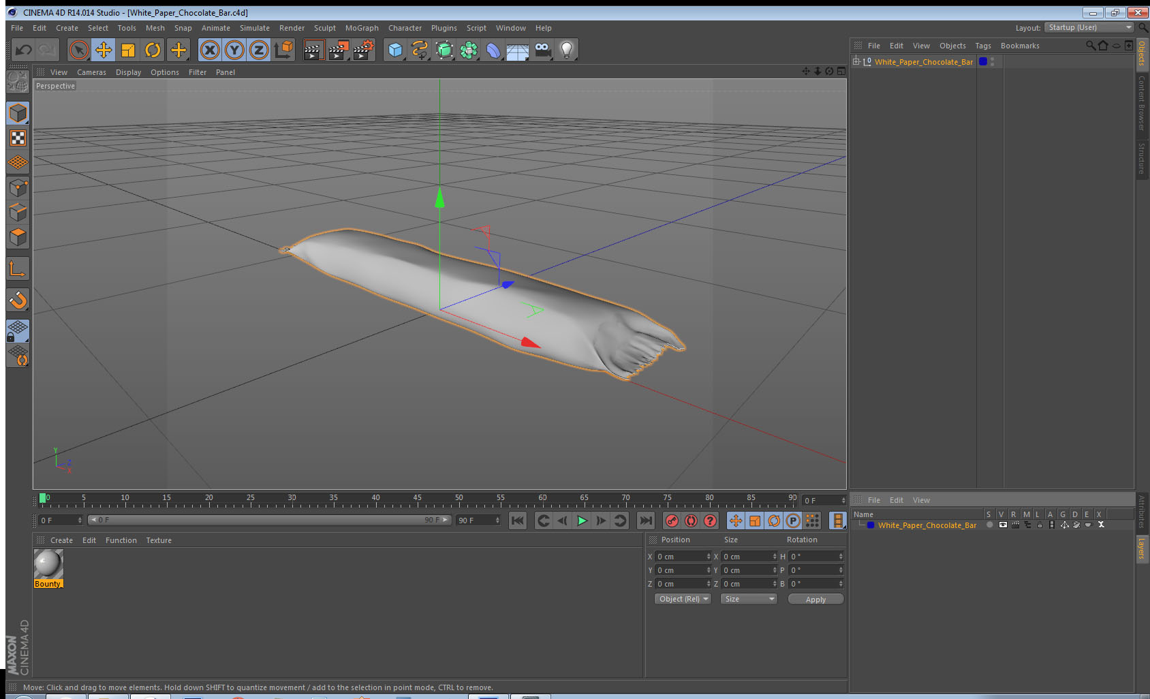Open Object Manager Bookmarks menu

click(1020, 46)
